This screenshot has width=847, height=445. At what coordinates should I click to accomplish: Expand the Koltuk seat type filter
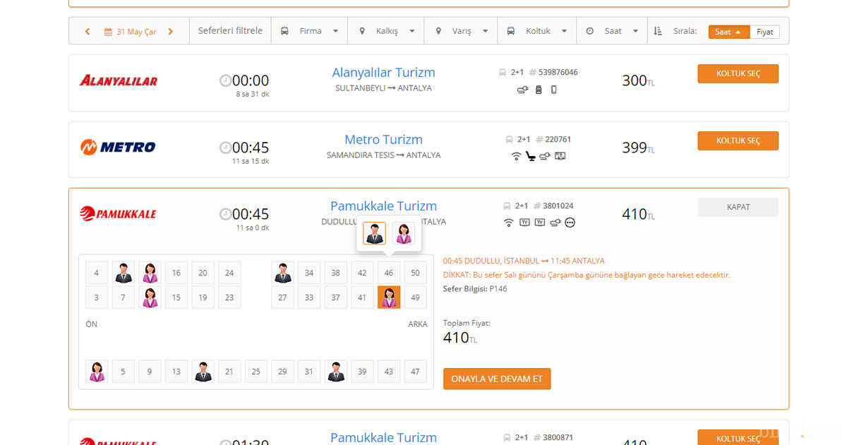(x=538, y=31)
